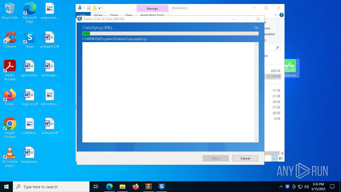This screenshot has width=341, height=192.
Task: Switch Explorer to large icons view
Action: tap(280, 158)
